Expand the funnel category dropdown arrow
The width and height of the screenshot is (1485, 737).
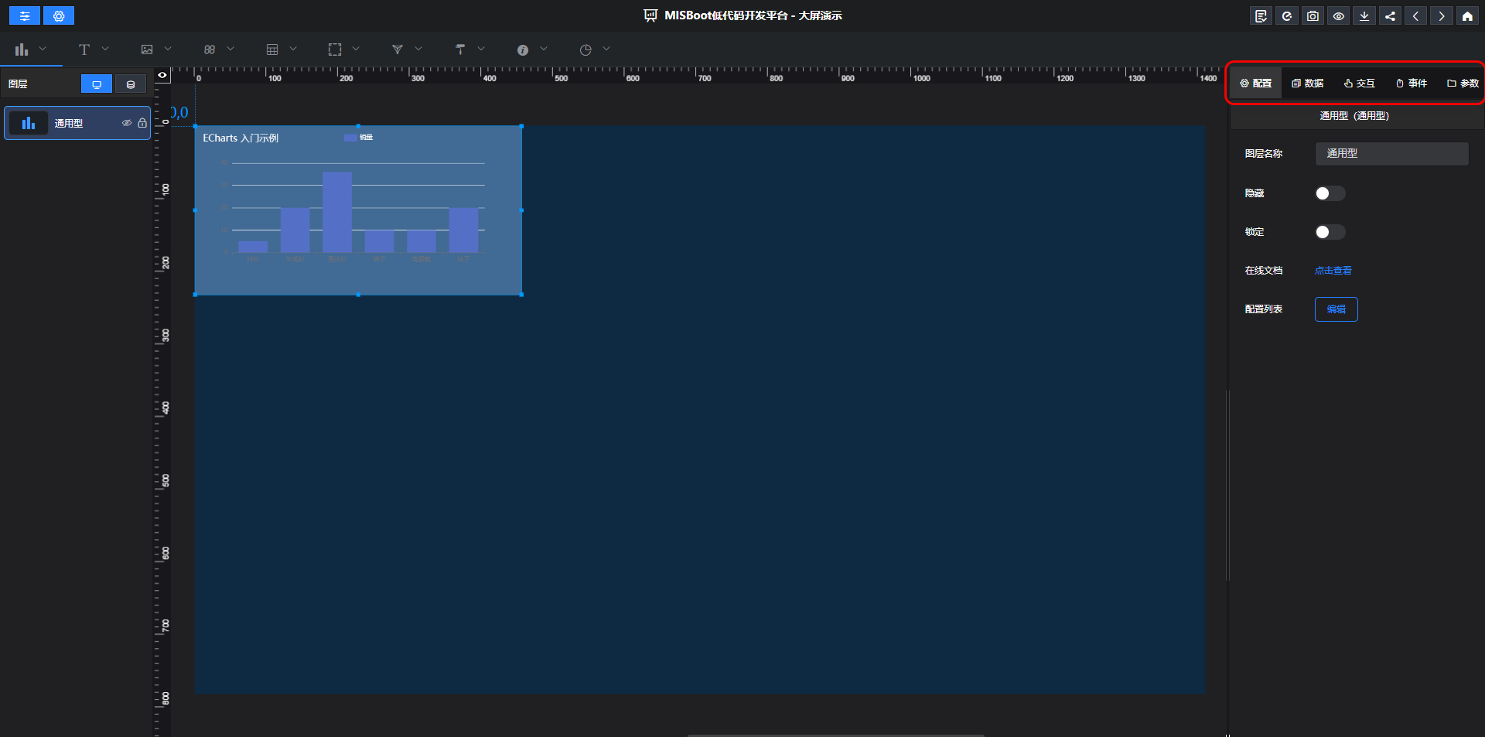tap(418, 49)
